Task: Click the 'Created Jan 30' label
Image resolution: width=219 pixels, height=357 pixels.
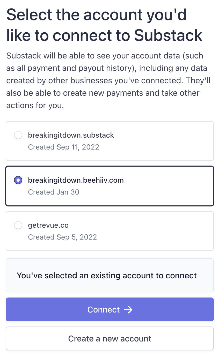Action: 54,192
